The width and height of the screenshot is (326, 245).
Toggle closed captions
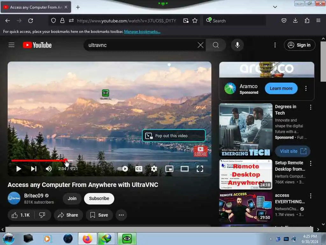pos(139,169)
